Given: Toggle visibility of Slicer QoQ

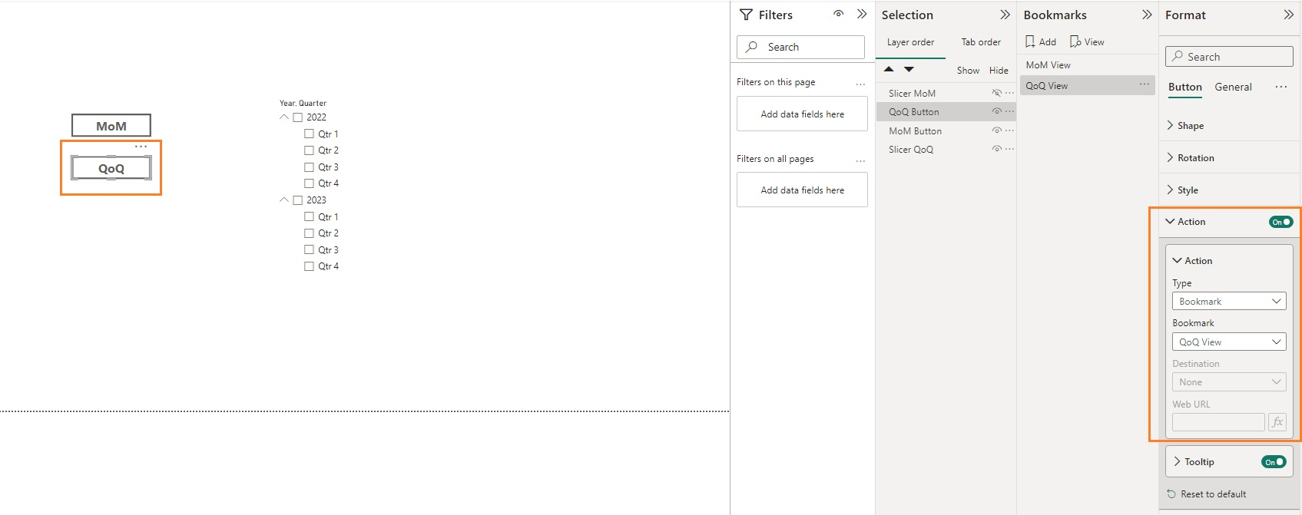Looking at the screenshot, I should click(x=996, y=149).
